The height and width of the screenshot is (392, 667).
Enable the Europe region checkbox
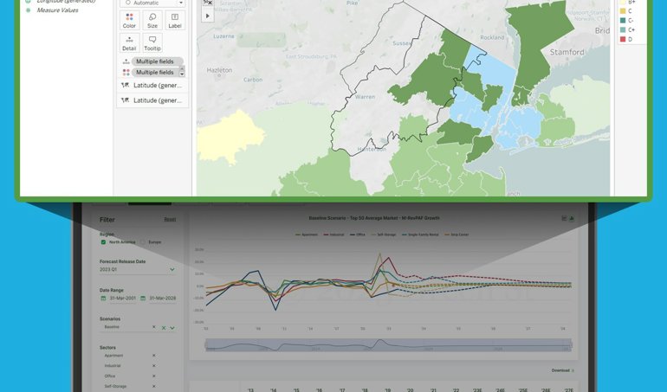pyautogui.click(x=142, y=242)
